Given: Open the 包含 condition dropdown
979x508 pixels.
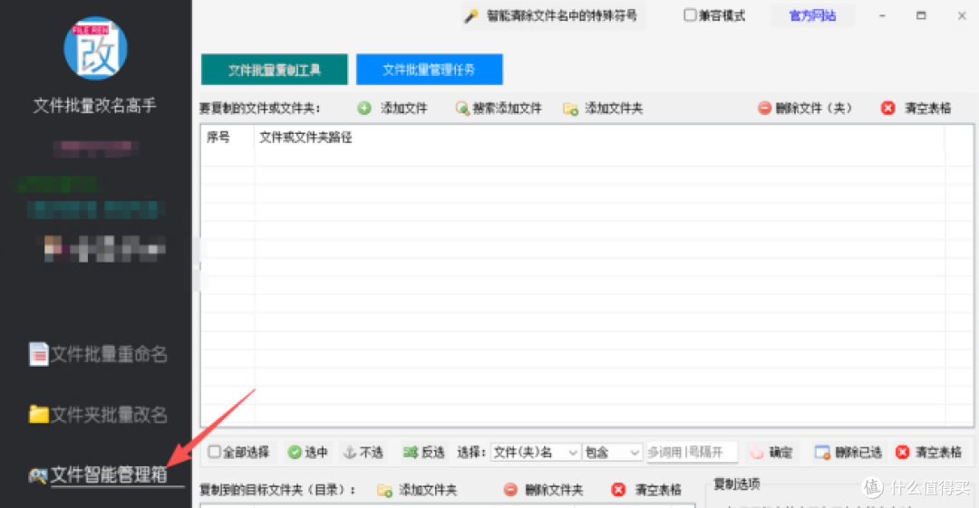Looking at the screenshot, I should click(612, 453).
